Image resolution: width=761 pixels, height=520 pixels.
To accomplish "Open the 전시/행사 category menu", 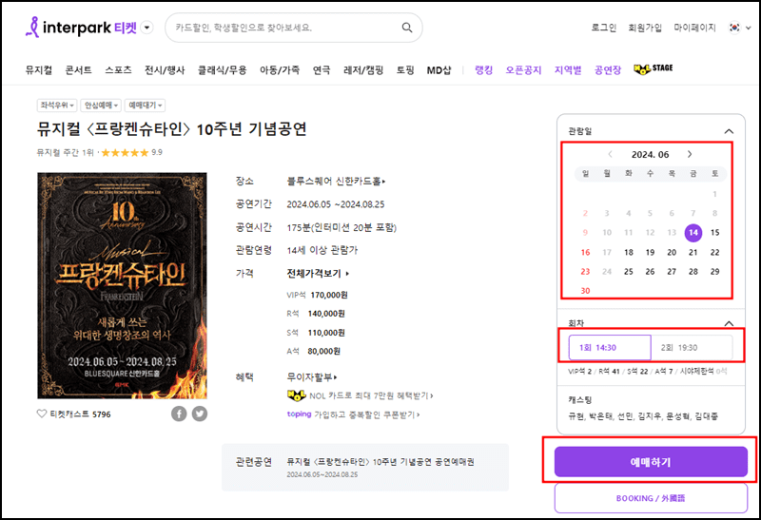I will [x=165, y=69].
